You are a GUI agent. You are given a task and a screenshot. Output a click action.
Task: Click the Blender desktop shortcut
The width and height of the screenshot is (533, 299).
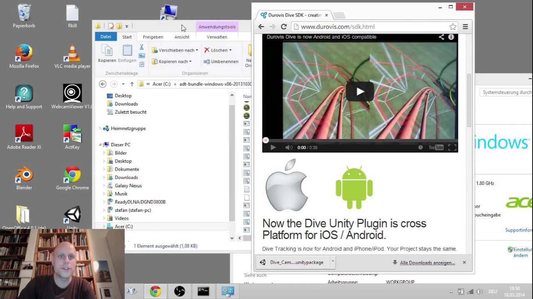pyautogui.click(x=24, y=178)
